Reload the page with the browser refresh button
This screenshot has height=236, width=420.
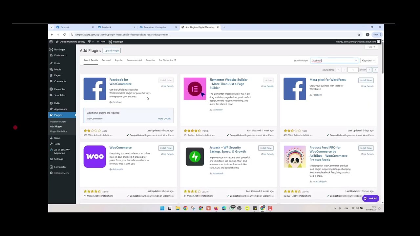coord(64,34)
